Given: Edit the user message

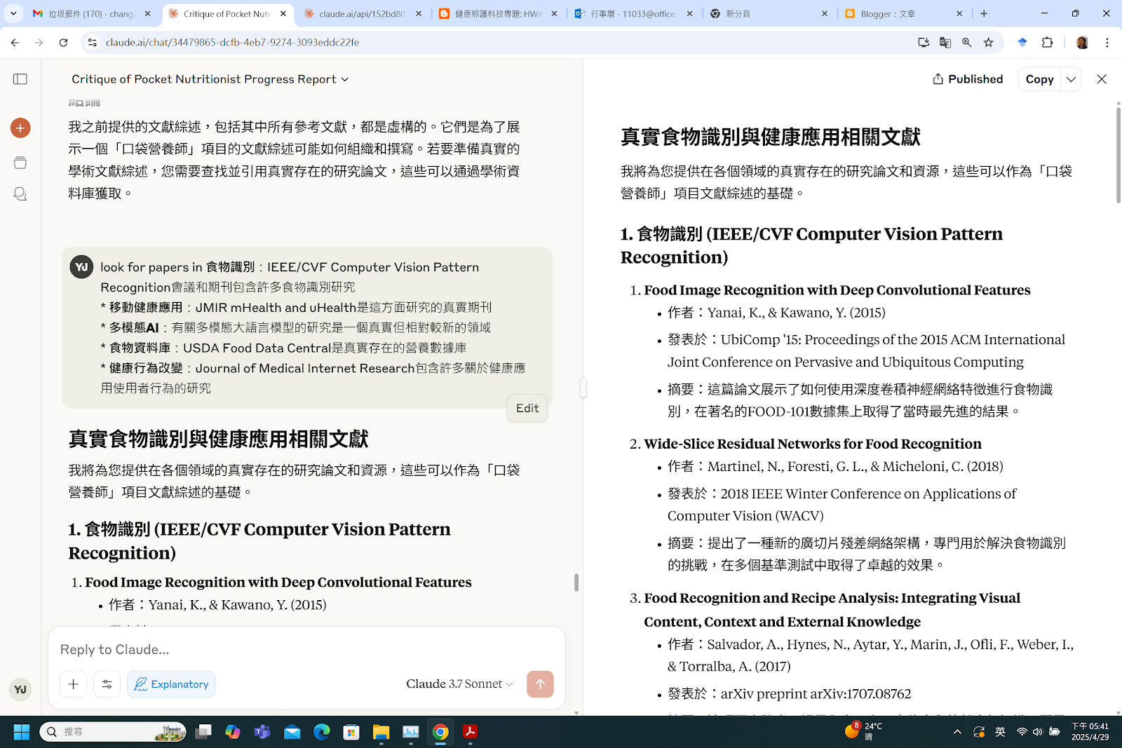Looking at the screenshot, I should pyautogui.click(x=527, y=408).
